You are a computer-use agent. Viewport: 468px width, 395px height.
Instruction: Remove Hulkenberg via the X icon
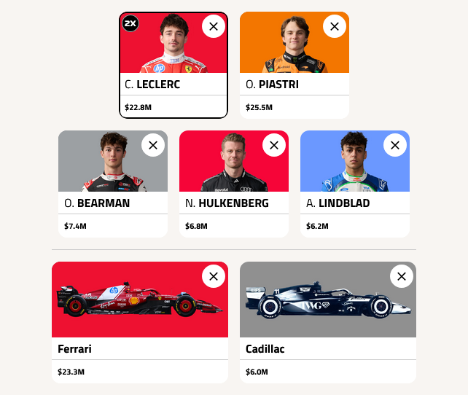274,145
